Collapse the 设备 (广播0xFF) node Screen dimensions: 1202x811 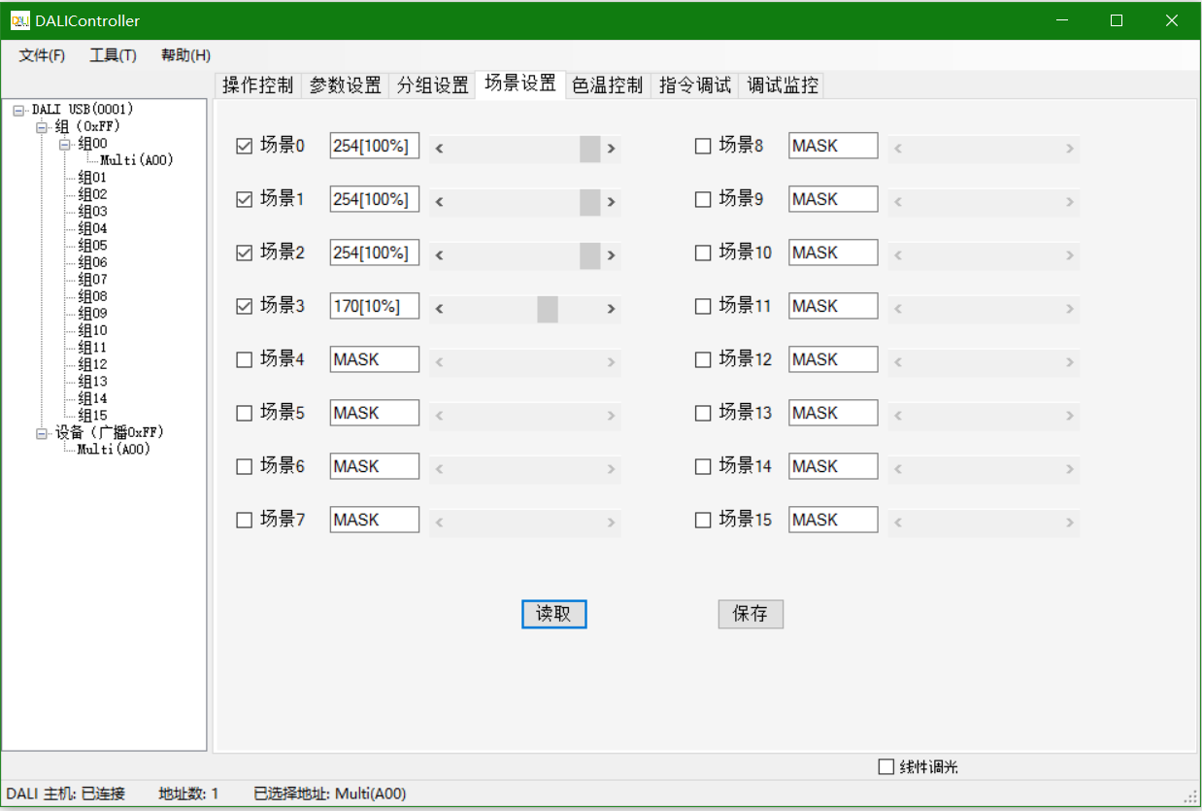pos(42,433)
